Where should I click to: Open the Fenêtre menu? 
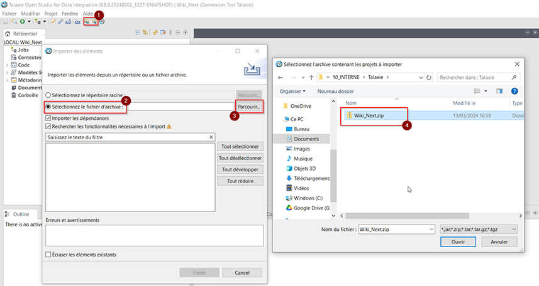click(x=70, y=14)
